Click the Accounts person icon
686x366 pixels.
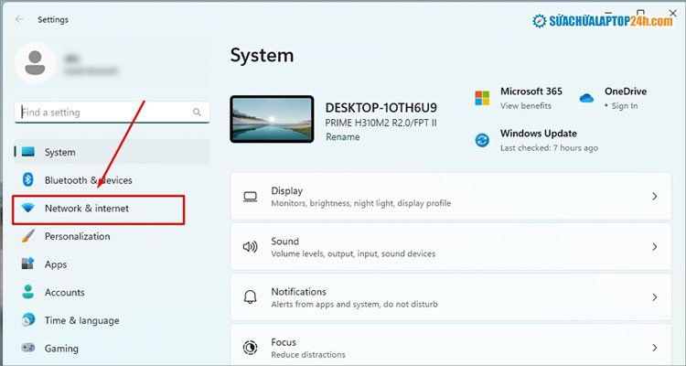point(28,292)
